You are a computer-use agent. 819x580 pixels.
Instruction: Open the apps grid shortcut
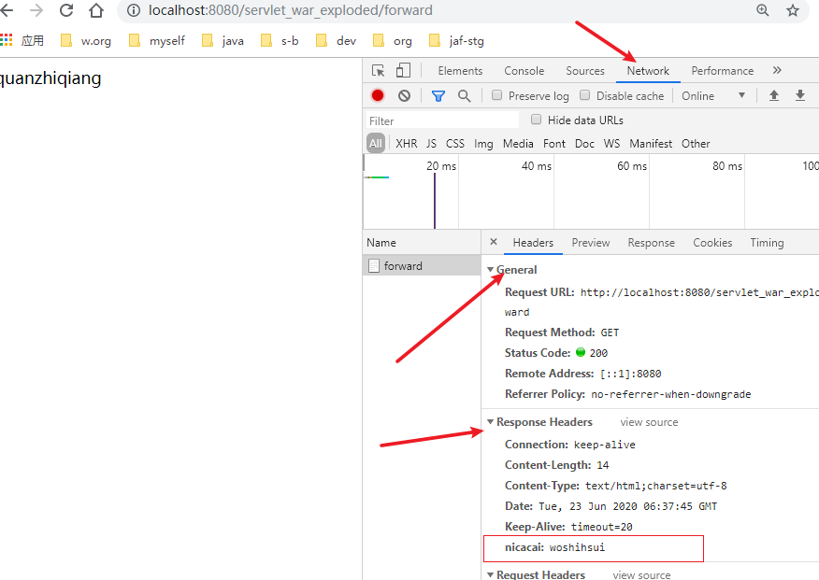point(7,40)
